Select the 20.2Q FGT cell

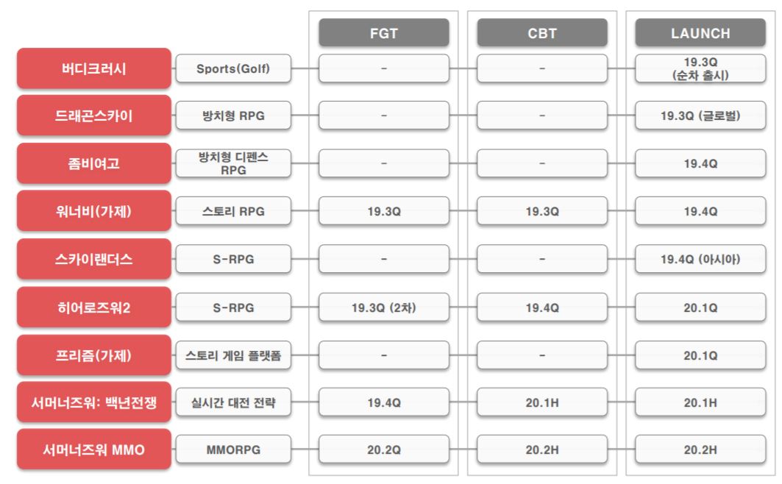pyautogui.click(x=384, y=449)
